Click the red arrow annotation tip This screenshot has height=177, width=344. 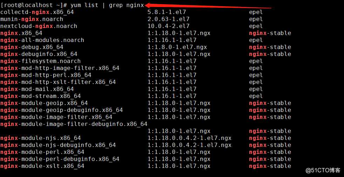tap(146, 5)
